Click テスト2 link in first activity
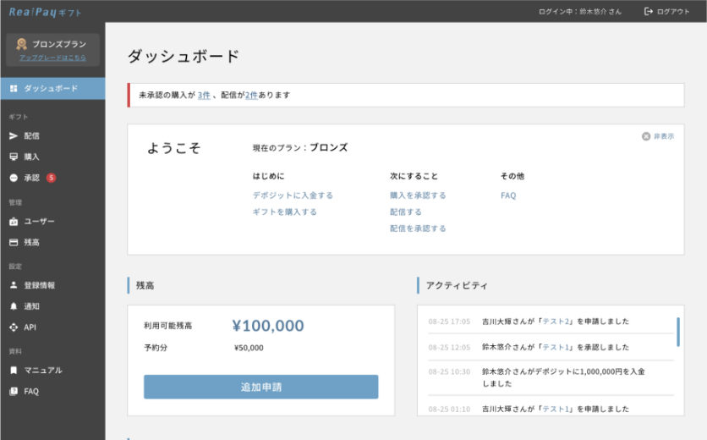This screenshot has width=707, height=440. 556,322
